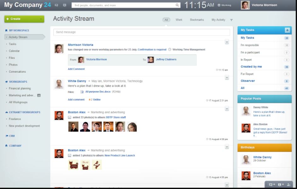Click Victoria Morrison's header avatar
The height and width of the screenshot is (189, 297).
(x=245, y=5)
